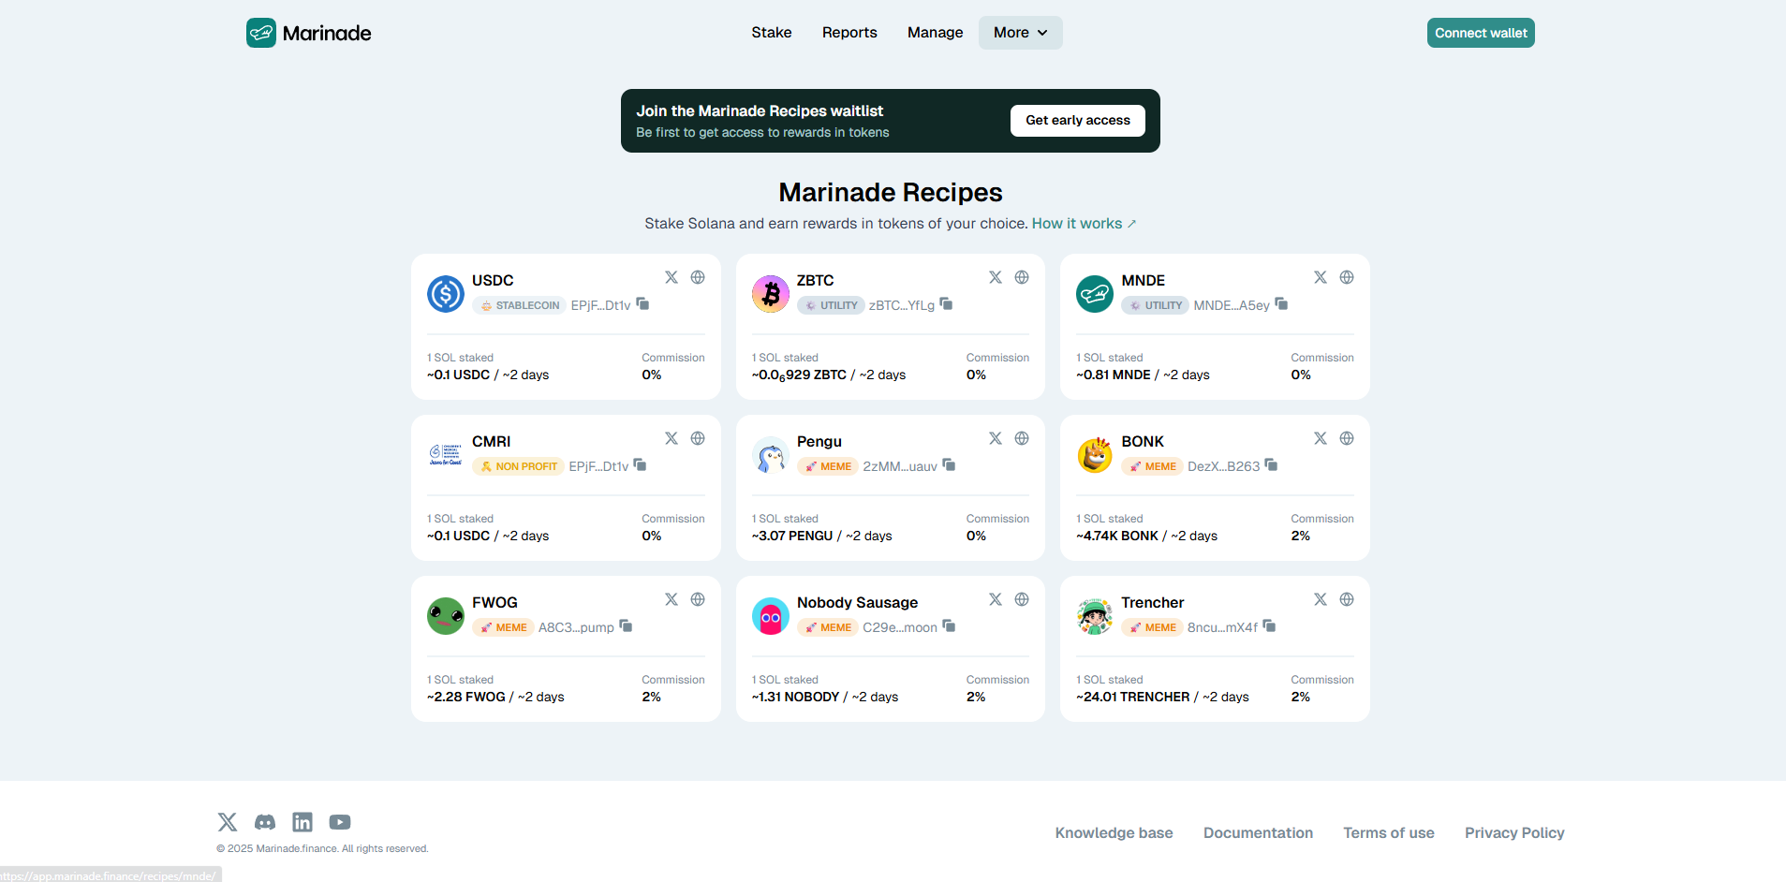Go to the Reports page

coord(849,33)
